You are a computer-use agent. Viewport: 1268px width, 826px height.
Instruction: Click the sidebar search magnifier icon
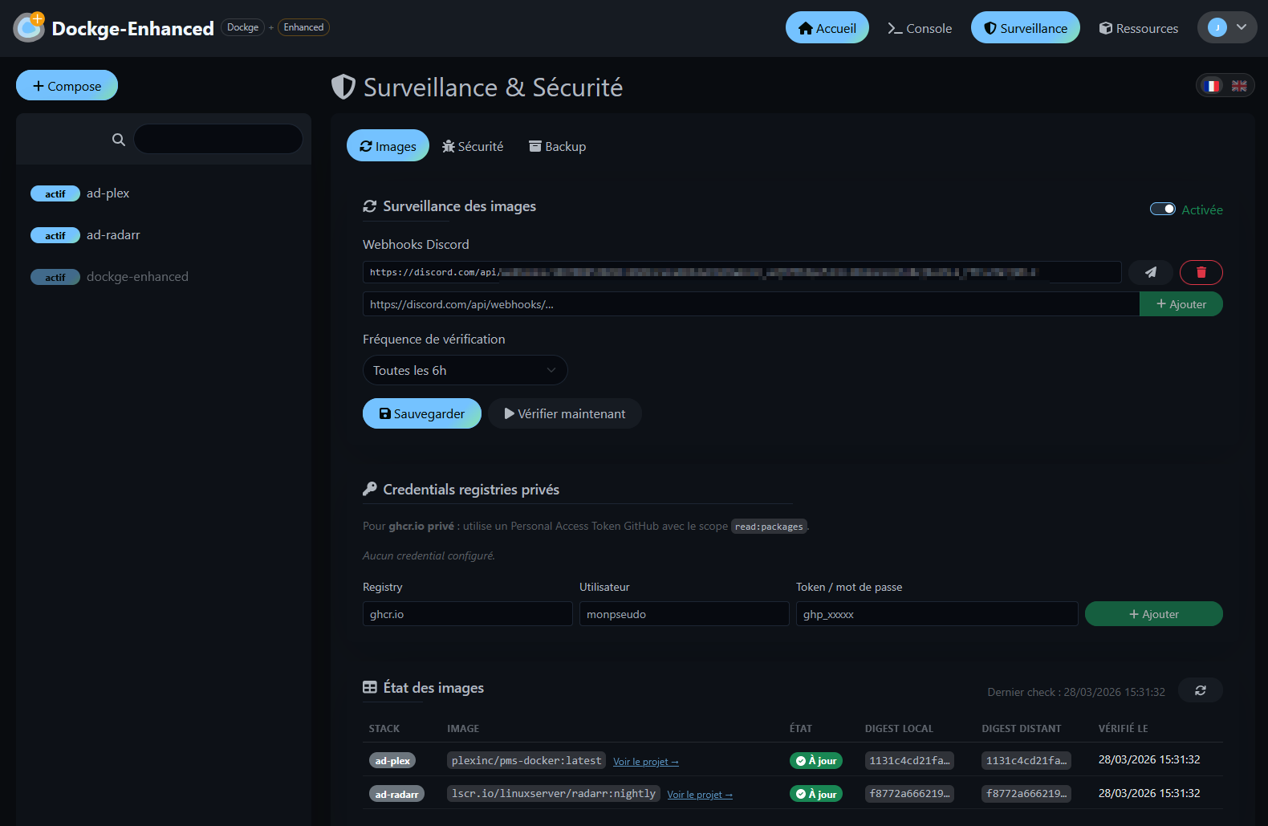coord(119,140)
